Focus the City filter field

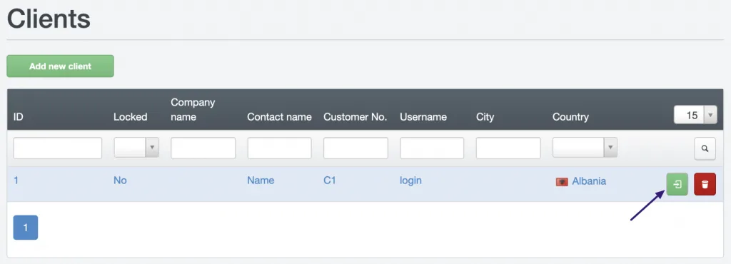(x=508, y=148)
